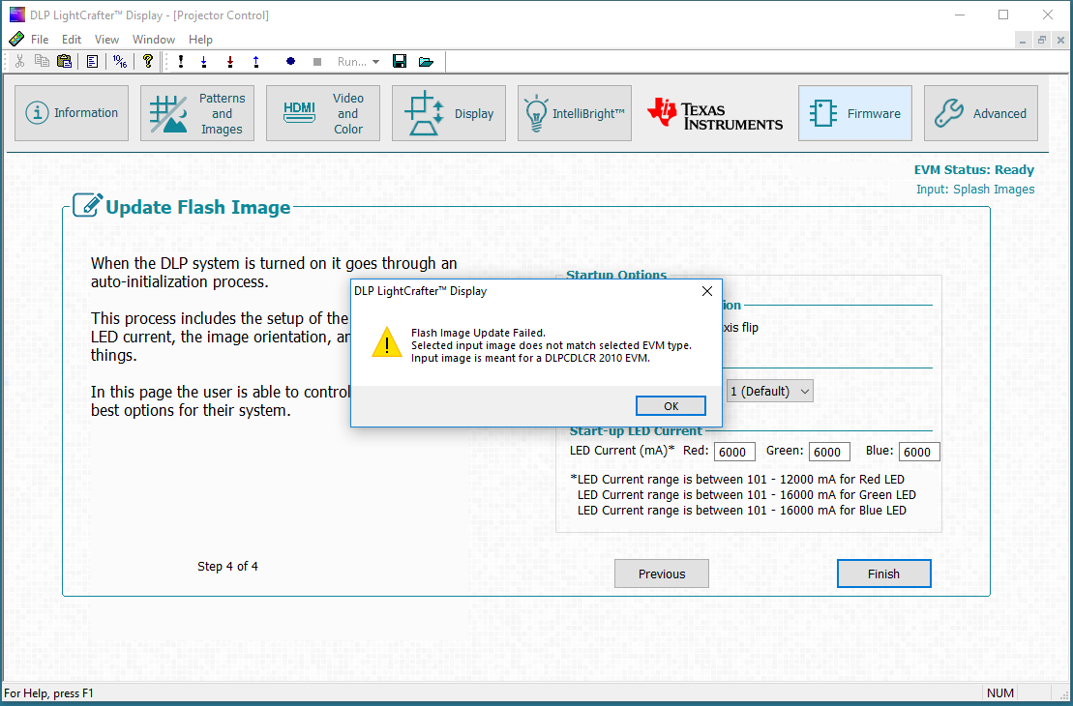Open the Run... dropdown in toolbar
This screenshot has width=1073, height=706.
pyautogui.click(x=358, y=62)
